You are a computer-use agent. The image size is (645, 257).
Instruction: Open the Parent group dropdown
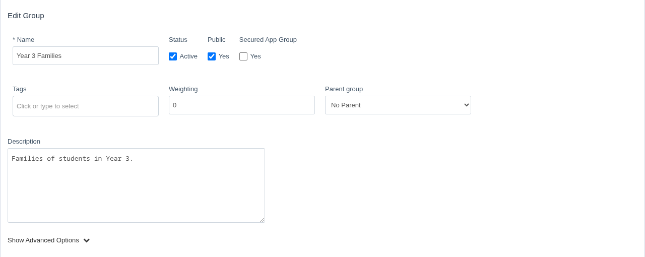coord(398,105)
